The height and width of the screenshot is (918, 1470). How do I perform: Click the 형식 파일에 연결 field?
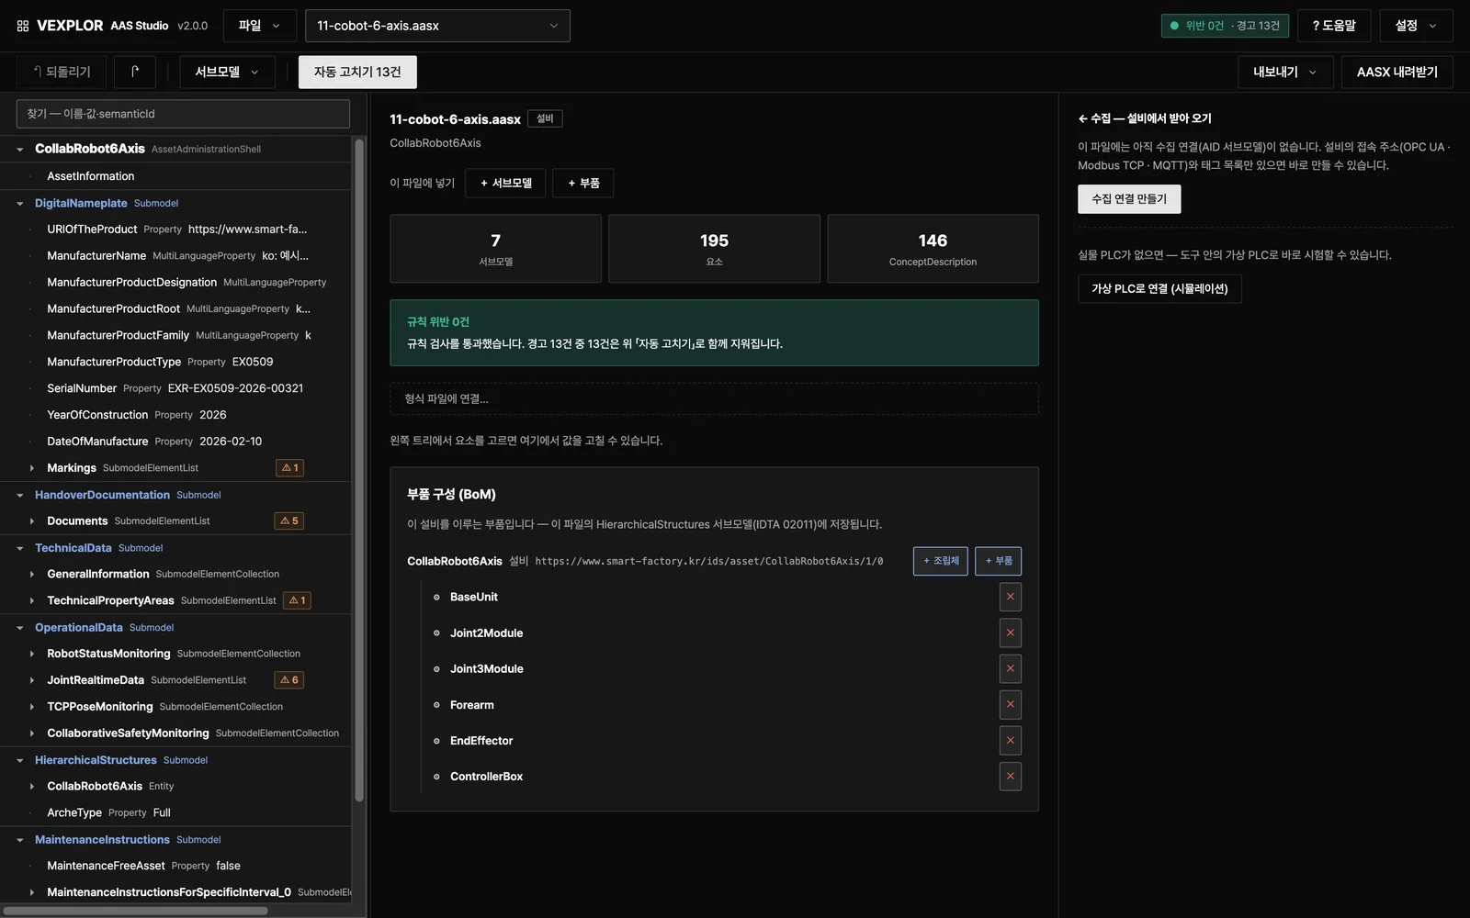click(714, 398)
